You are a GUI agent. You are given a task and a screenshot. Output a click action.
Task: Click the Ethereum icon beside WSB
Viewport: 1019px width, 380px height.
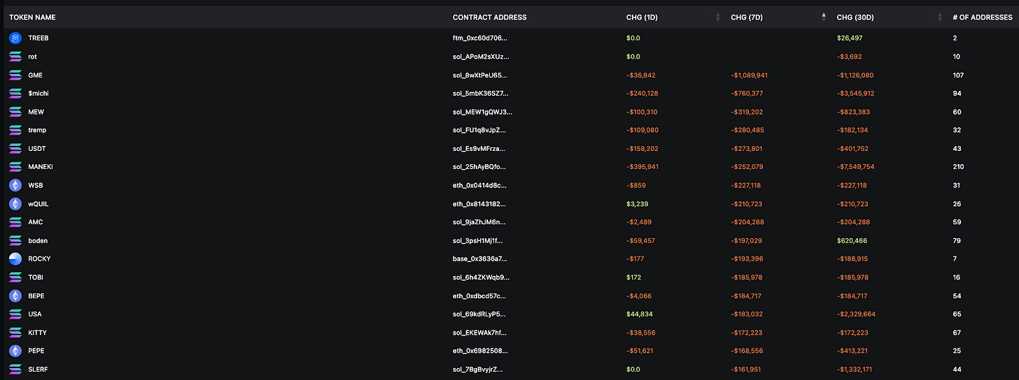point(15,185)
